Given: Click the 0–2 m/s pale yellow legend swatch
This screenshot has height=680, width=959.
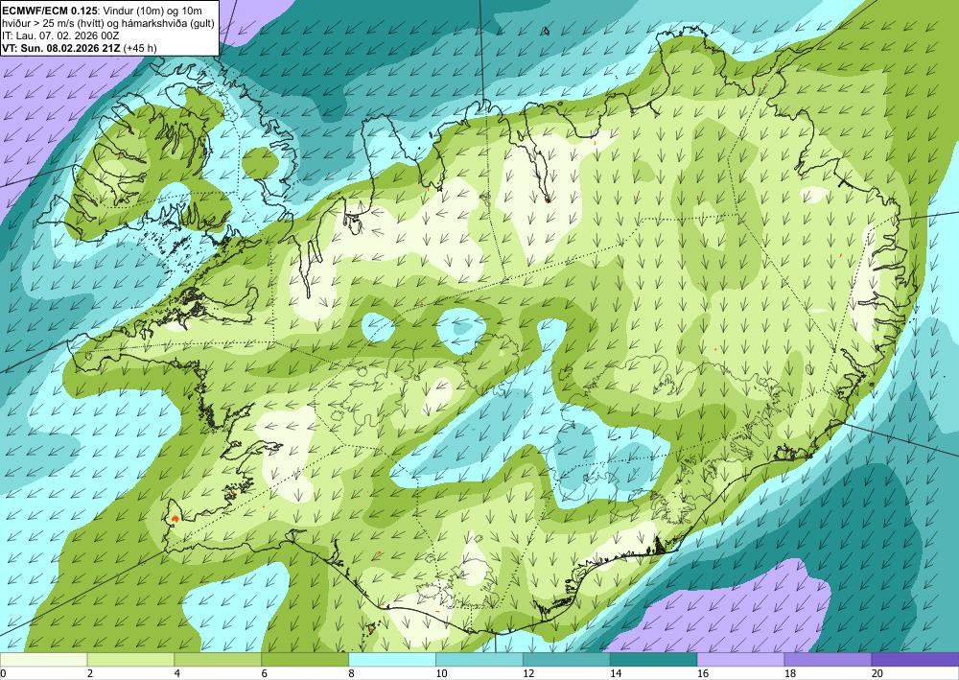Looking at the screenshot, I should click(x=43, y=659).
